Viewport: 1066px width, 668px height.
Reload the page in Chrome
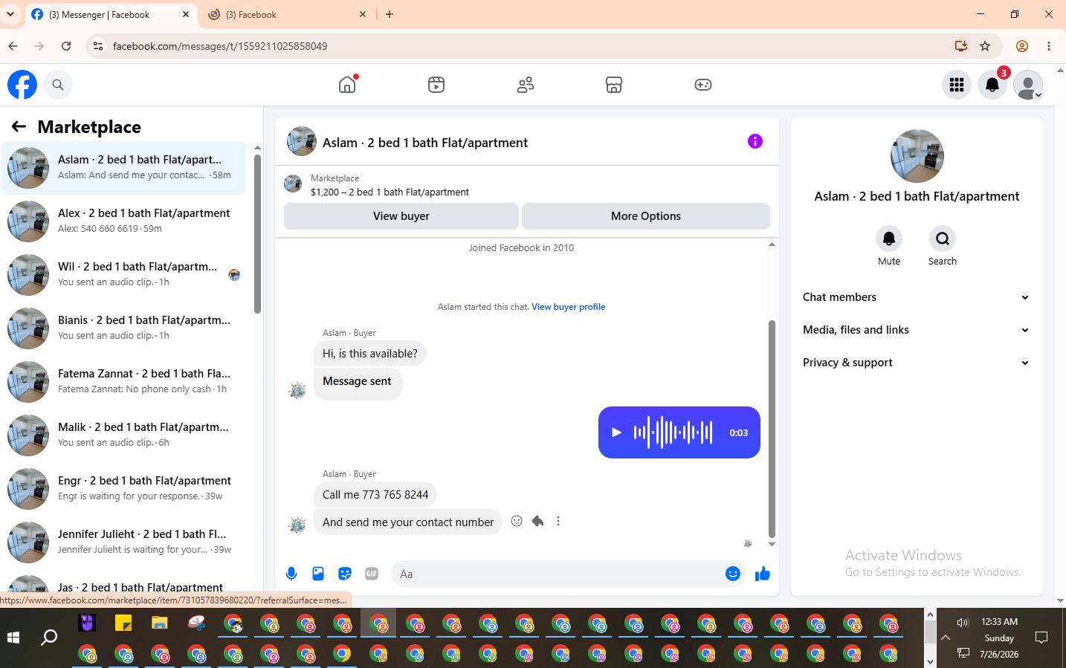pyautogui.click(x=66, y=46)
